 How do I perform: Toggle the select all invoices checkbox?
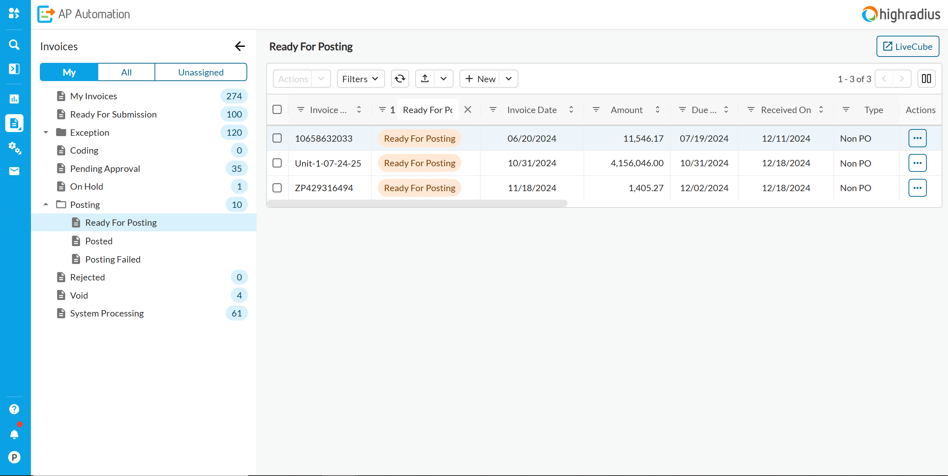[x=277, y=110]
